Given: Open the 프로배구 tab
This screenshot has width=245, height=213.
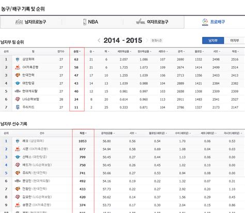Looking at the screenshot, I should tap(215, 22).
